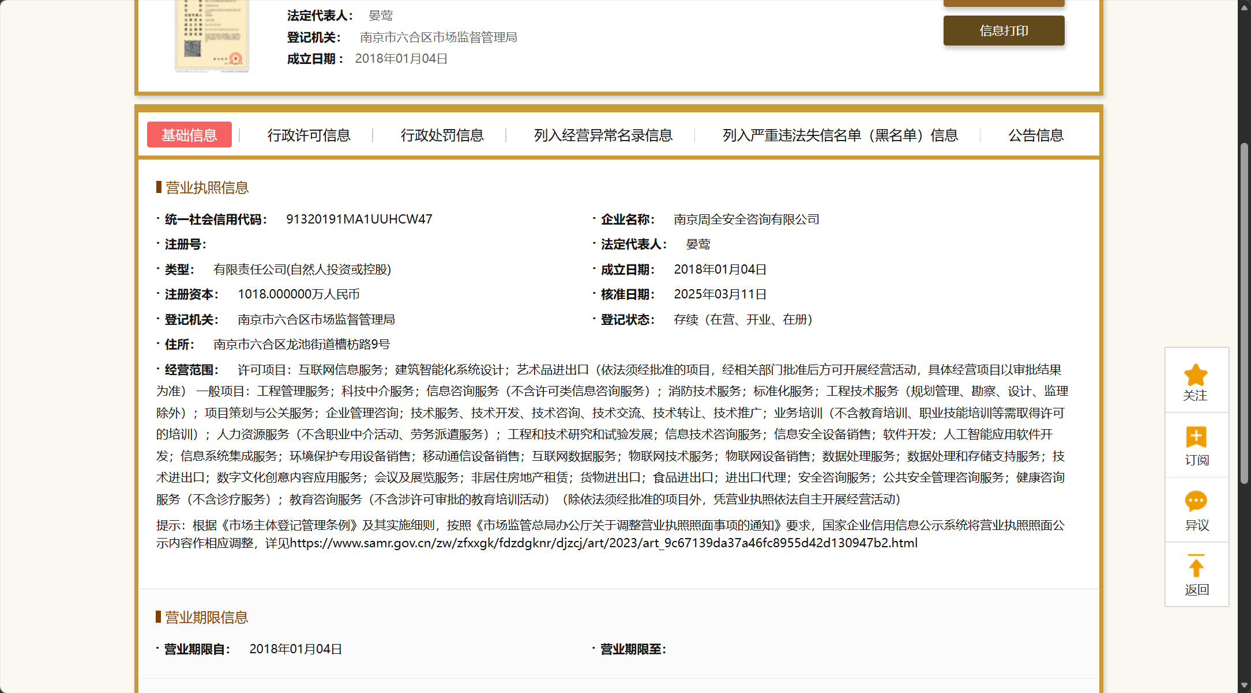Click company name 南京周全安全咨询有限公司
This screenshot has width=1251, height=693.
point(746,219)
